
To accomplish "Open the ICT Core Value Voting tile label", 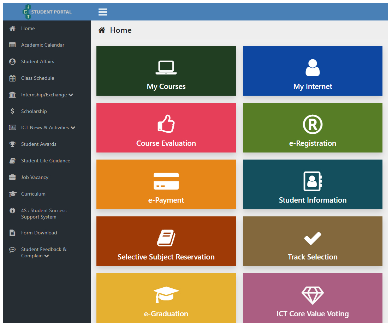I will point(313,314).
